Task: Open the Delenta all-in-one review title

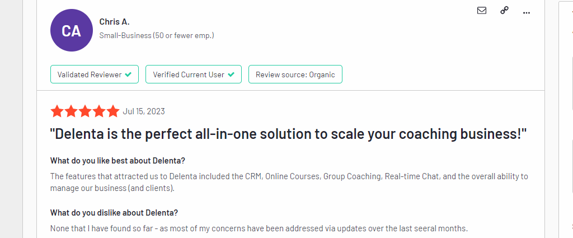Action: click(289, 135)
